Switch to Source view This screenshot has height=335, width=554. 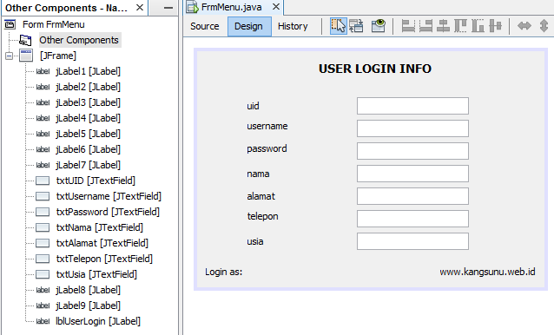205,26
